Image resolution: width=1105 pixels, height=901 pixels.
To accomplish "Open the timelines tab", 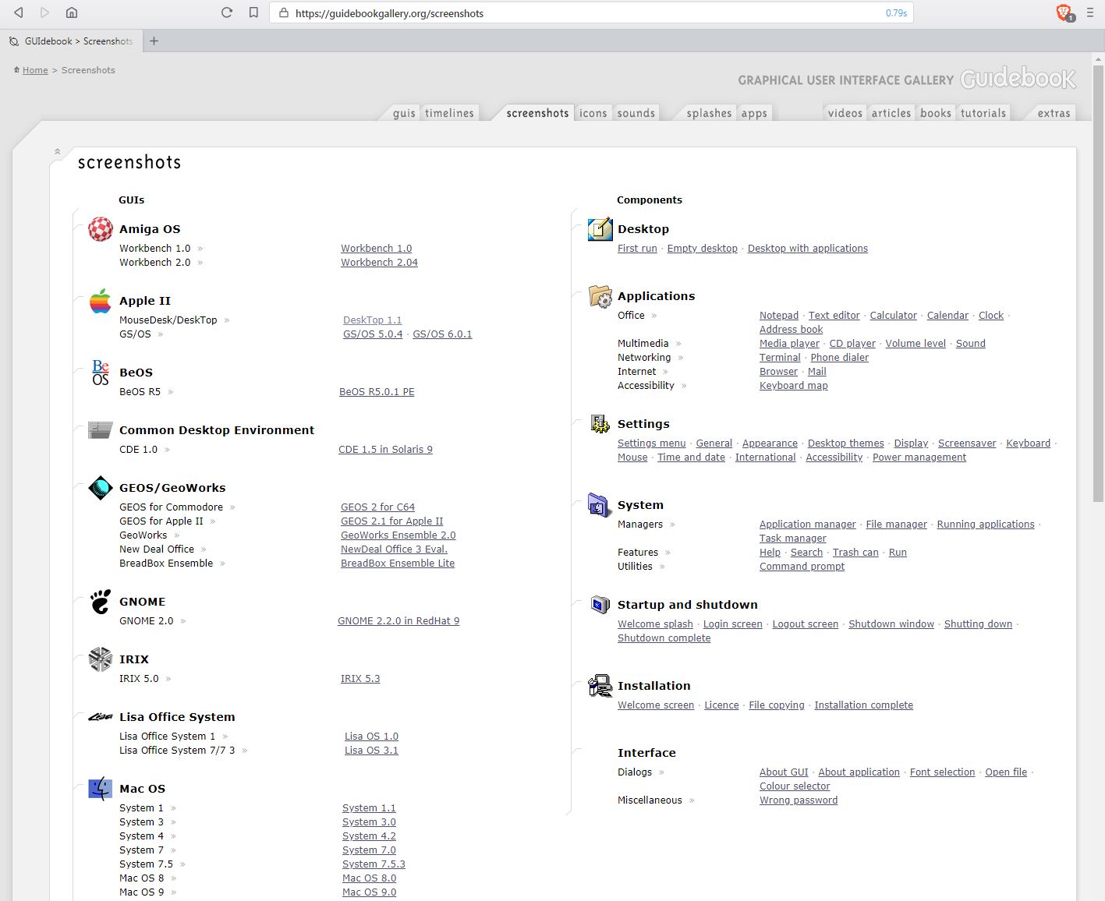I will point(449,113).
